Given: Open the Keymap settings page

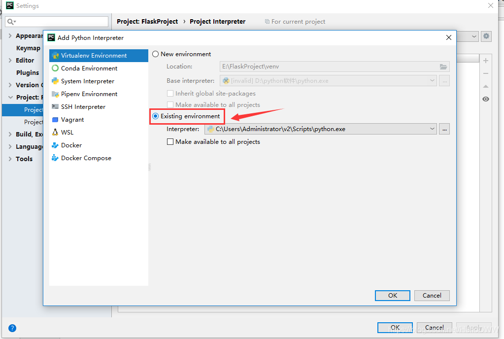Looking at the screenshot, I should (x=28, y=48).
